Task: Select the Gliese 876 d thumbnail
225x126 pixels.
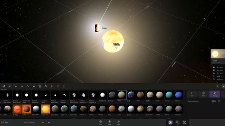Action: pyautogui.click(x=36, y=109)
